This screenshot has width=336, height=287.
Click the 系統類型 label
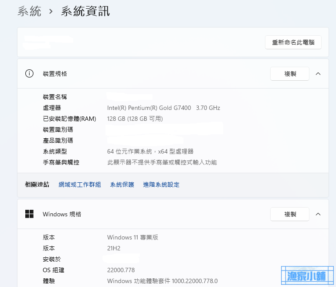coord(55,151)
